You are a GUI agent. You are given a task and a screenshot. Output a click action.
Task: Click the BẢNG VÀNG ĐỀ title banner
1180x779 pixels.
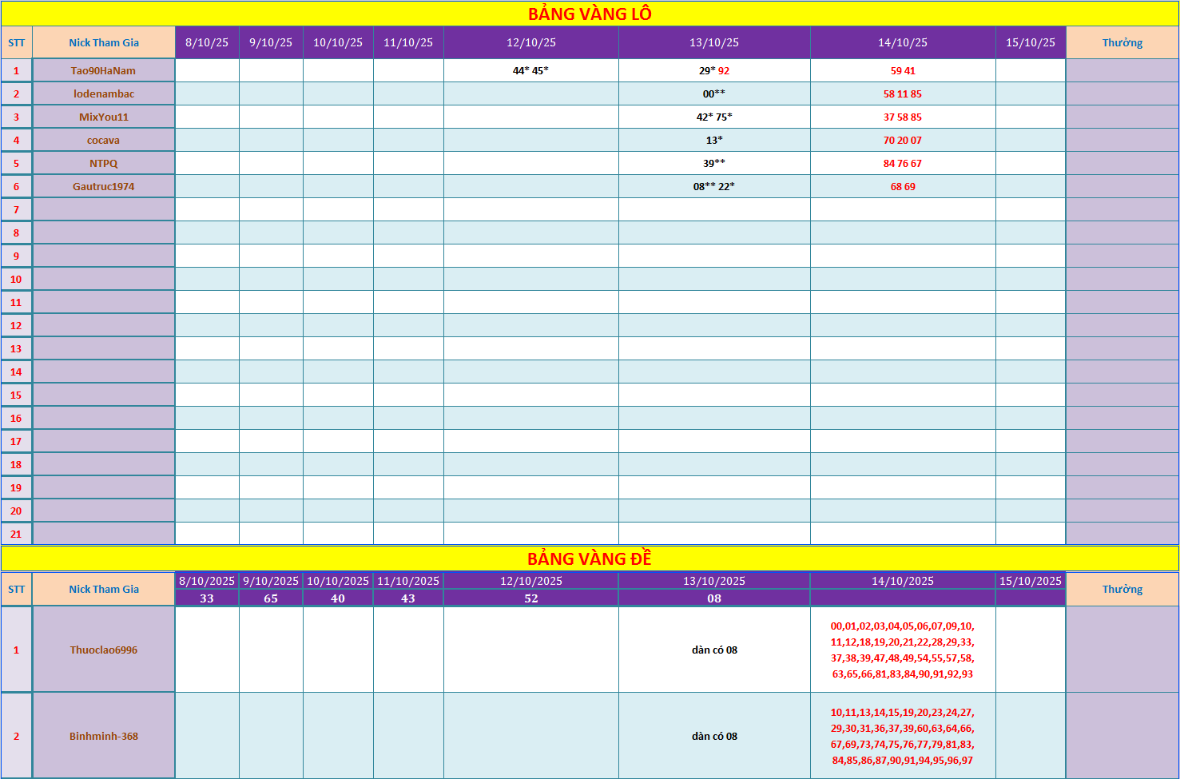590,558
